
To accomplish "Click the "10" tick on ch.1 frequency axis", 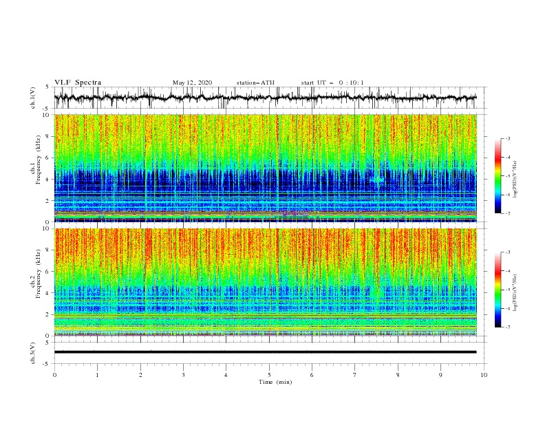I will [46, 115].
